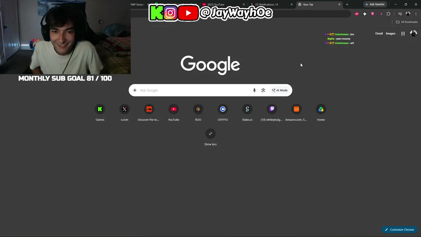Open the ABP Adblock Plus extension

(x=357, y=14)
